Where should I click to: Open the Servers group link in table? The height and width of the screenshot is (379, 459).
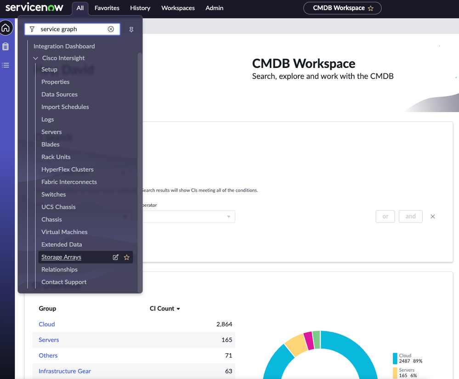point(49,340)
